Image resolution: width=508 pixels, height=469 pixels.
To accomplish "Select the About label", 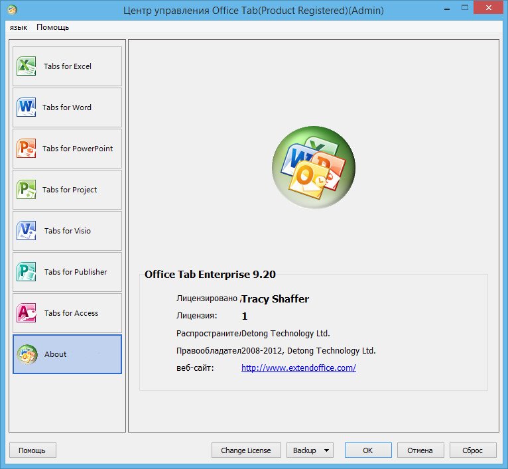I will [56, 354].
